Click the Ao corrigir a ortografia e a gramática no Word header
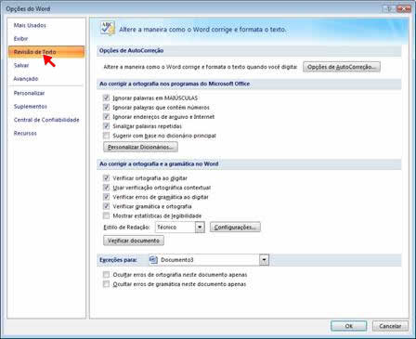The image size is (416, 339). pos(249,163)
